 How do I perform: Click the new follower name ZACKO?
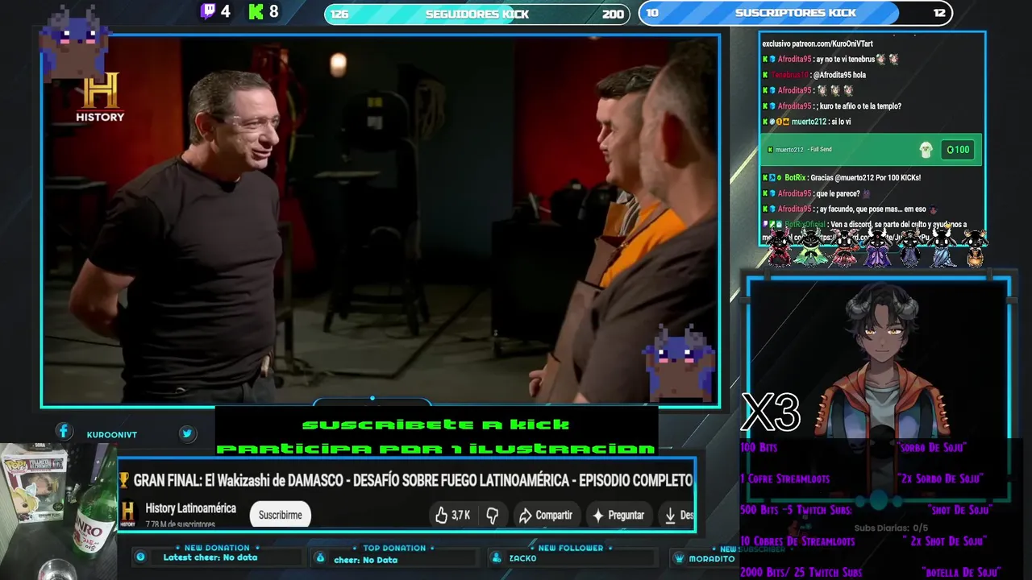[522, 558]
